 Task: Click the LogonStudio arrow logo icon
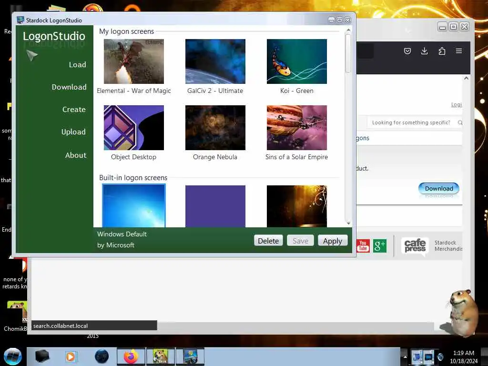point(32,55)
